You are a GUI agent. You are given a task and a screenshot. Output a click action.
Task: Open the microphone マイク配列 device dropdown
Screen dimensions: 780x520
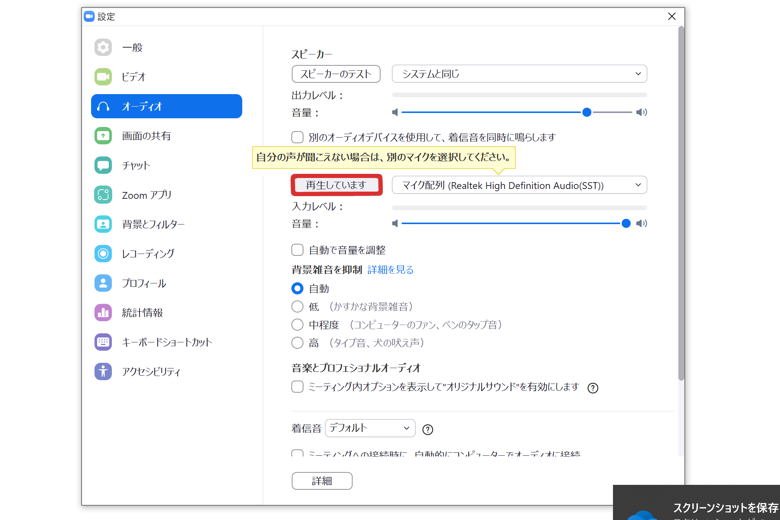tap(519, 185)
